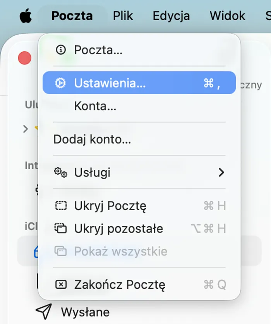
Task: Choose Ukryj Pocztę to hide Mail
Action: [110, 206]
